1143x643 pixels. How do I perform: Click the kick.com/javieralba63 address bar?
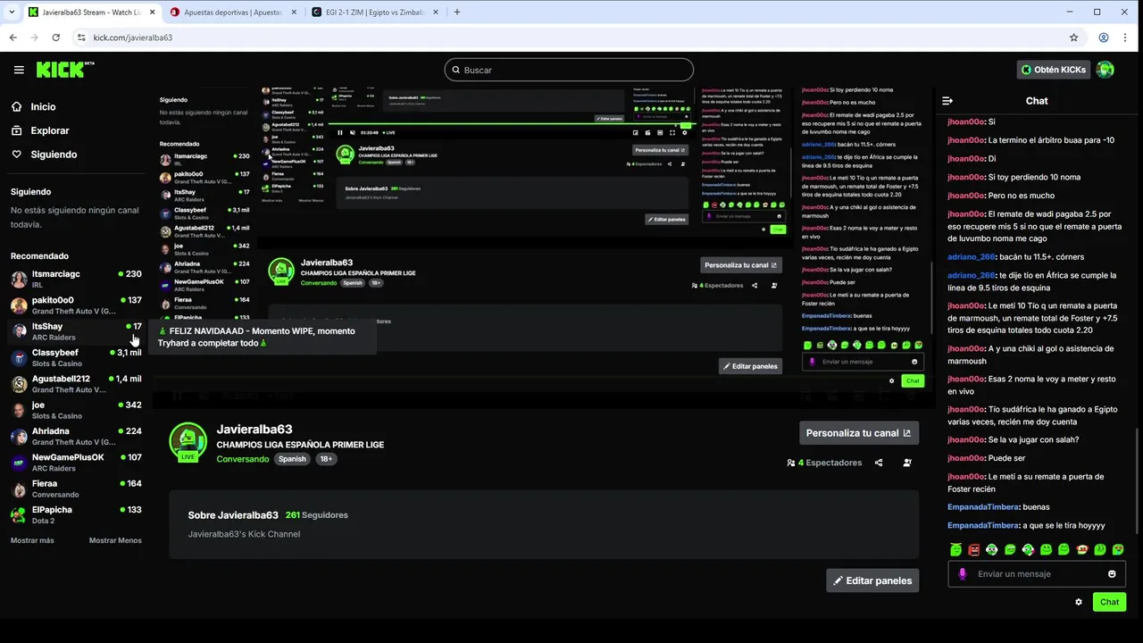tap(576, 38)
